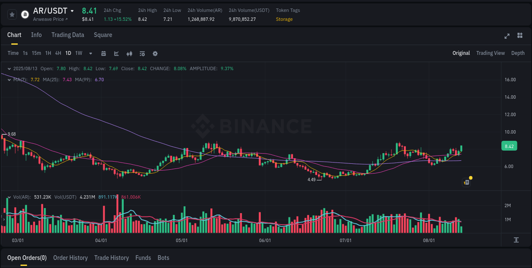Open the layout grid icon near fullscreen
Screen dimensions: 532x268
[520, 36]
